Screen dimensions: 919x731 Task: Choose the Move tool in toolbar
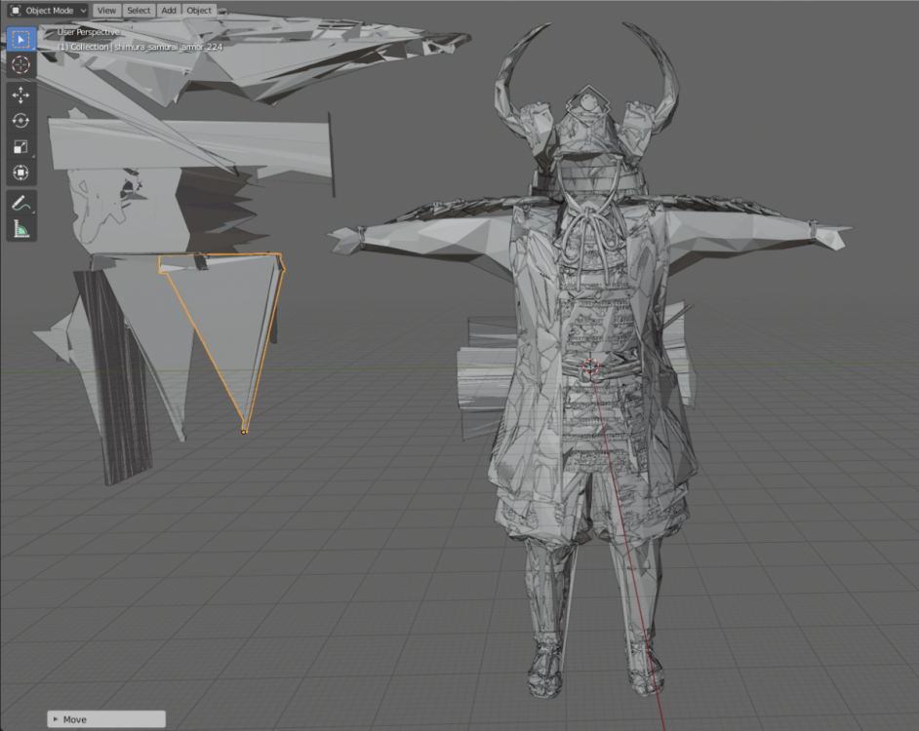click(21, 96)
